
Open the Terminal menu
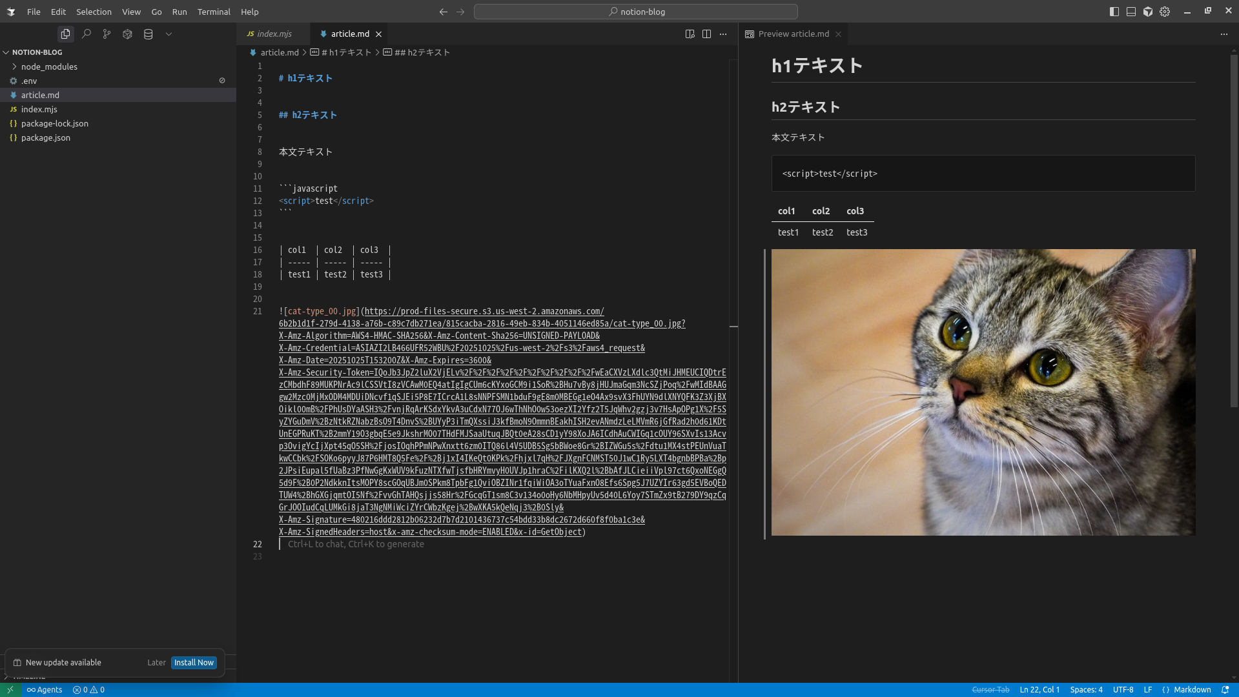tap(214, 12)
